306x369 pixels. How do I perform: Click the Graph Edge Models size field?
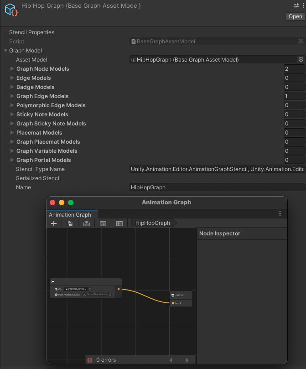294,96
